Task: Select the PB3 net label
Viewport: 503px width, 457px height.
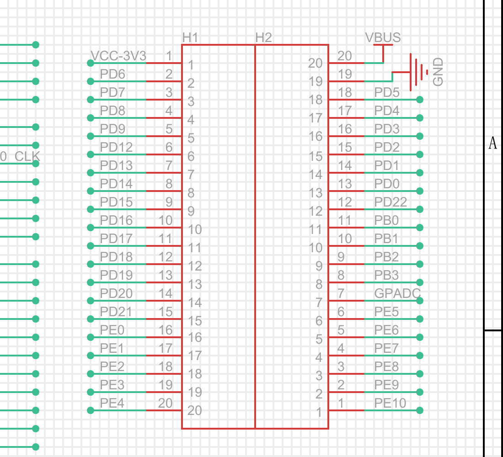Action: click(x=386, y=275)
